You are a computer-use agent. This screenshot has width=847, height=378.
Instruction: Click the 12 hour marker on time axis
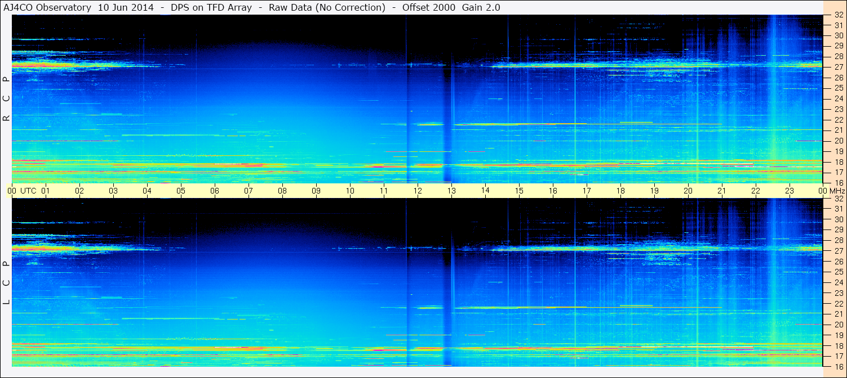pos(418,191)
